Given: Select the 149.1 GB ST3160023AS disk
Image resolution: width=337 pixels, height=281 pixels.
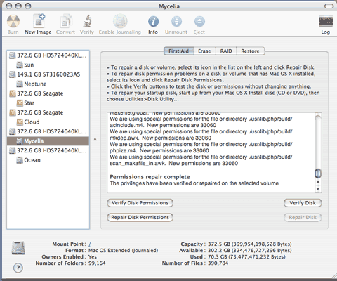Looking at the screenshot, I should (x=48, y=74).
